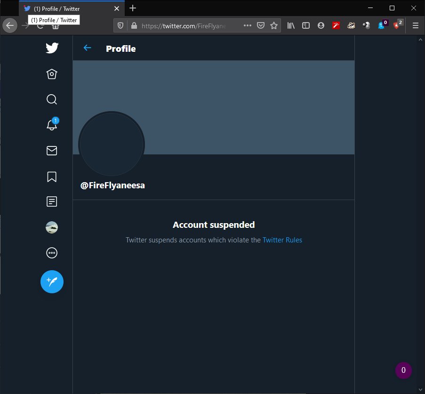Open the Bookmarks icon
Screen dimensions: 425x394
pos(52,177)
